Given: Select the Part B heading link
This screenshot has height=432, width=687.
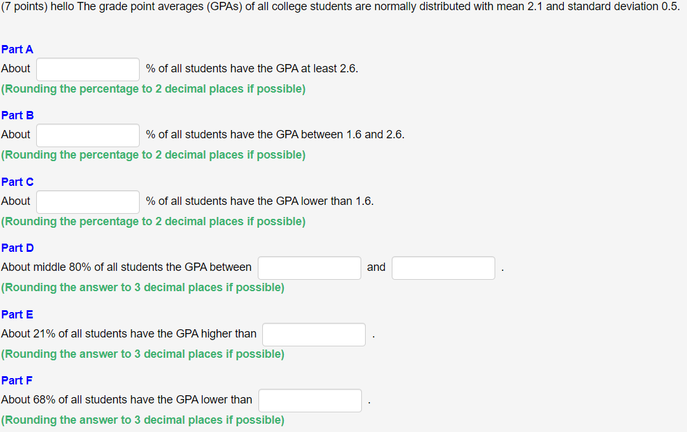Looking at the screenshot, I should (17, 115).
